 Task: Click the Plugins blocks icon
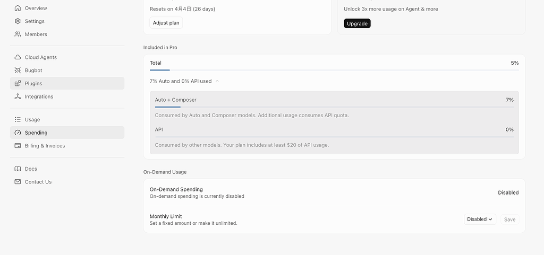point(18,83)
